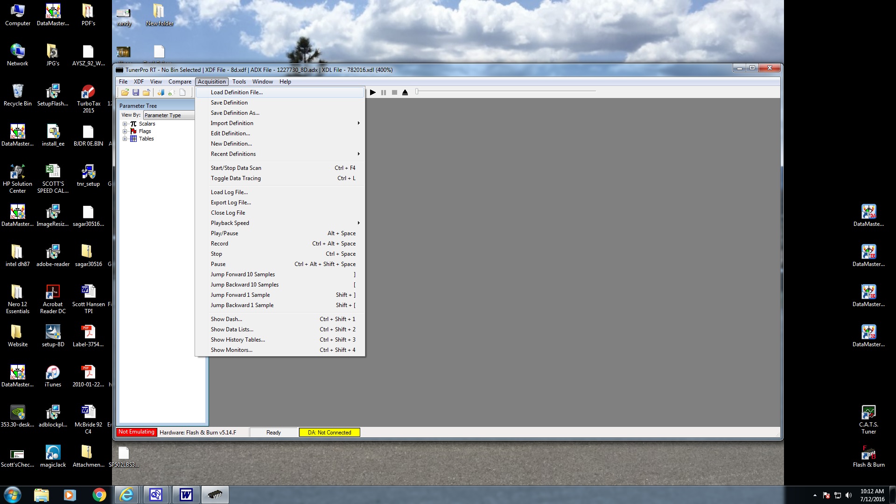This screenshot has height=504, width=896.
Task: Choose New Definition...
Action: click(x=280, y=144)
